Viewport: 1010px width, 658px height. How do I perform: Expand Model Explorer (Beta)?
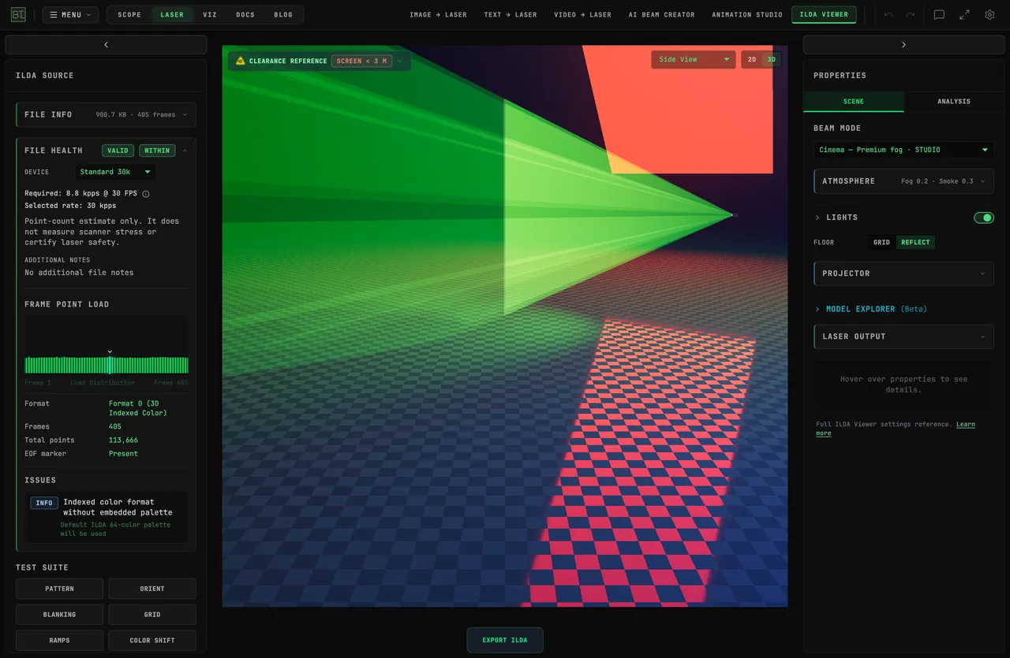coord(870,309)
